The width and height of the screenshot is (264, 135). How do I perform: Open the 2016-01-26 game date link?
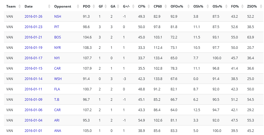pos(33,17)
